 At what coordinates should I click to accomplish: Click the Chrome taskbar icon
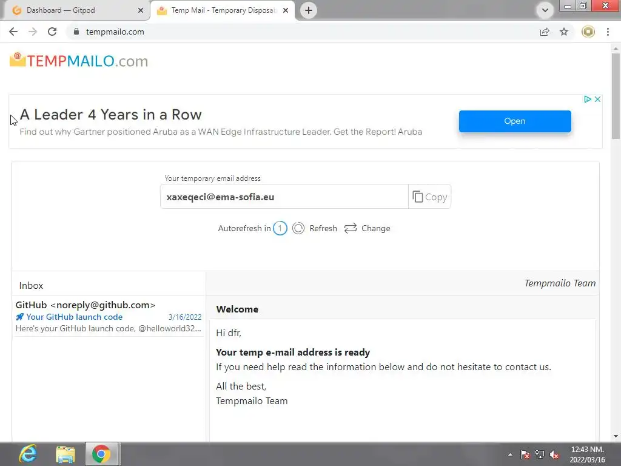coord(101,454)
